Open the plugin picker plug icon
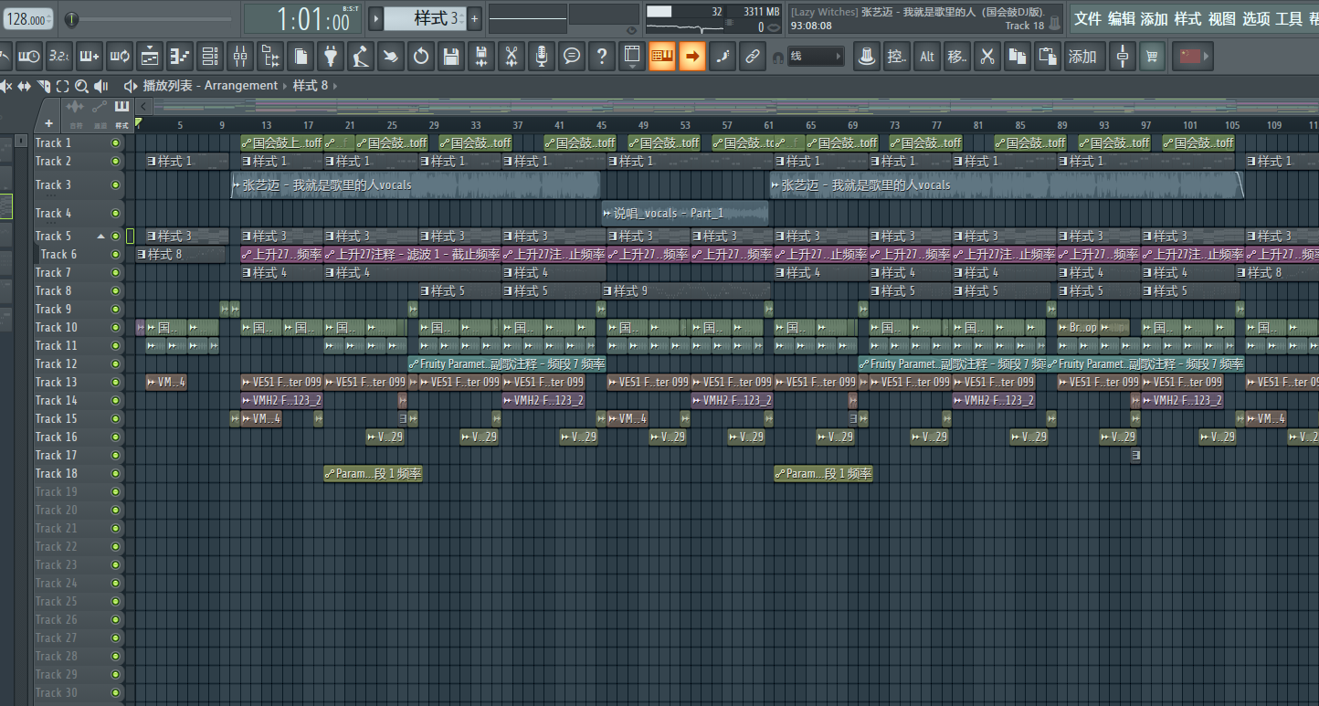The height and width of the screenshot is (706, 1319). click(331, 57)
